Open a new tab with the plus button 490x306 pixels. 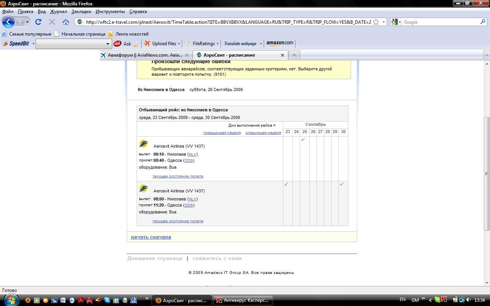(x=294, y=55)
